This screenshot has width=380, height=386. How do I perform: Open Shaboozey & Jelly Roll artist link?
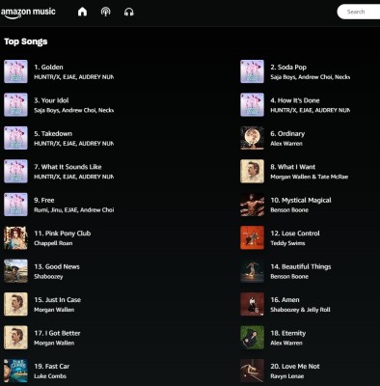[300, 310]
